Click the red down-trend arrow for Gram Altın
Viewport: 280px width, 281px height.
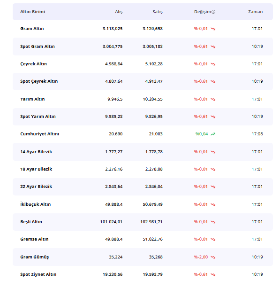(x=213, y=29)
